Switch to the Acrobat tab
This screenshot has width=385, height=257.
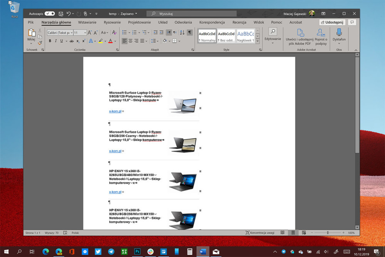296,22
